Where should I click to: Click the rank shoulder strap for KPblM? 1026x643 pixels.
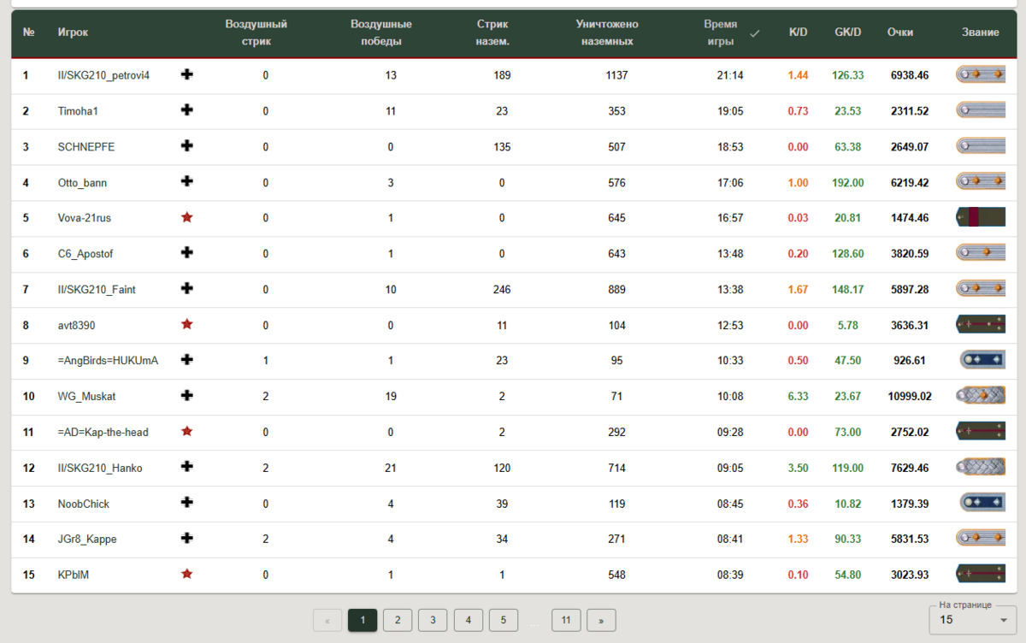pos(979,575)
